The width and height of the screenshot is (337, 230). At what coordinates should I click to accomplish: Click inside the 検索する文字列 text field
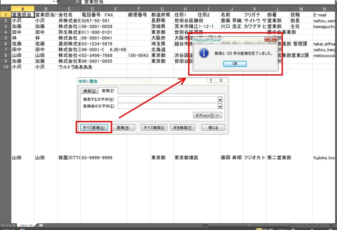(167, 99)
